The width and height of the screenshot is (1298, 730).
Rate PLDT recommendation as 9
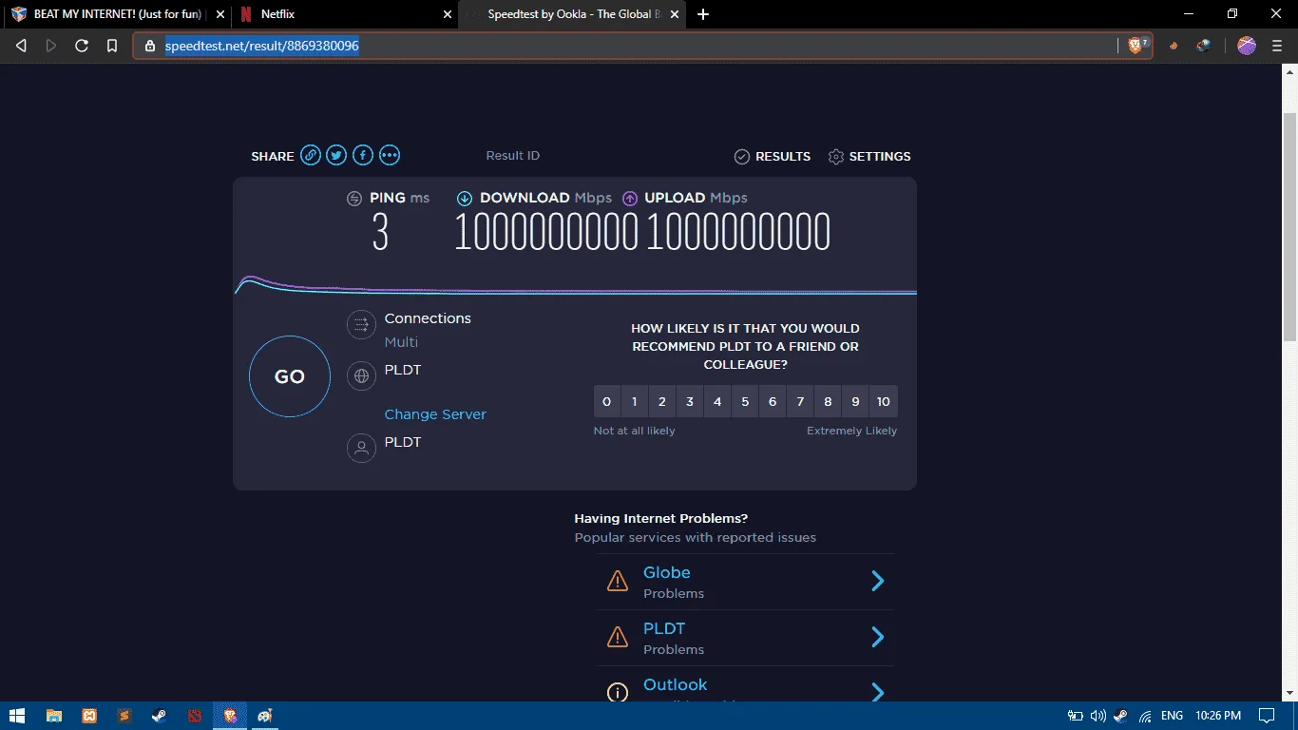point(855,402)
